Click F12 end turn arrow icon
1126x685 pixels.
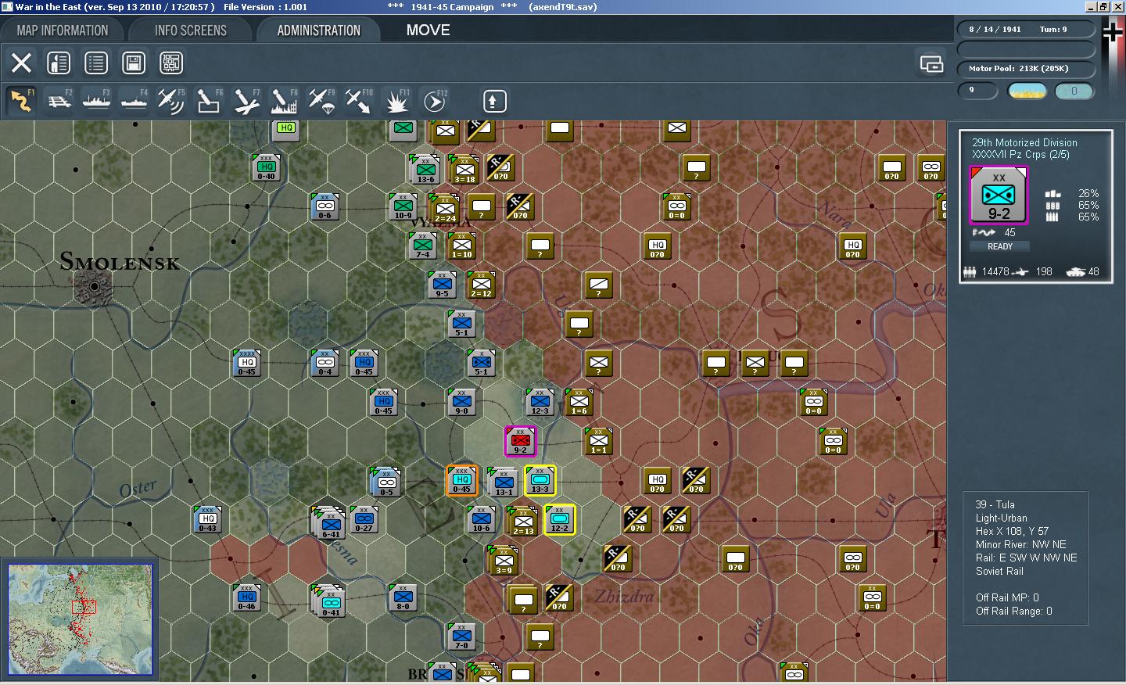tap(434, 101)
